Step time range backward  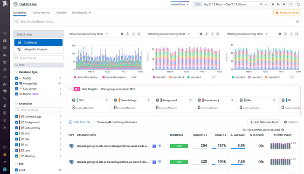(x=273, y=4)
